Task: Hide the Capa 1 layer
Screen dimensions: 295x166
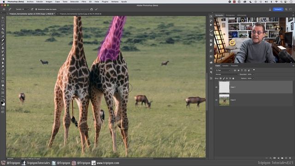Action: click(216, 87)
